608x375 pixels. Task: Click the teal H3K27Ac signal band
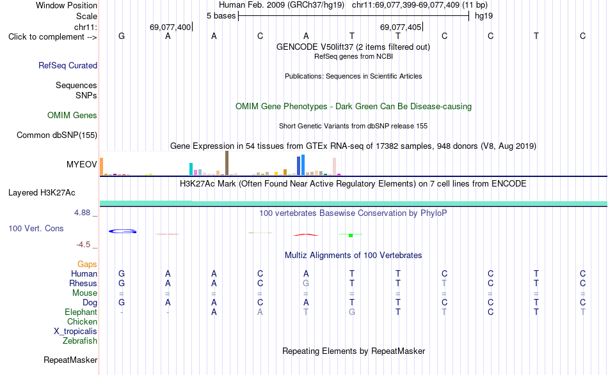(353, 204)
